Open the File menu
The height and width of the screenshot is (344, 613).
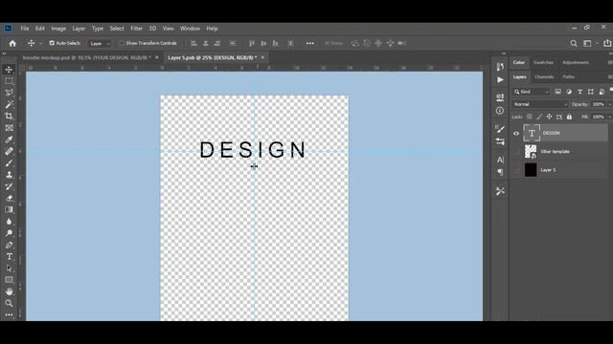point(25,29)
